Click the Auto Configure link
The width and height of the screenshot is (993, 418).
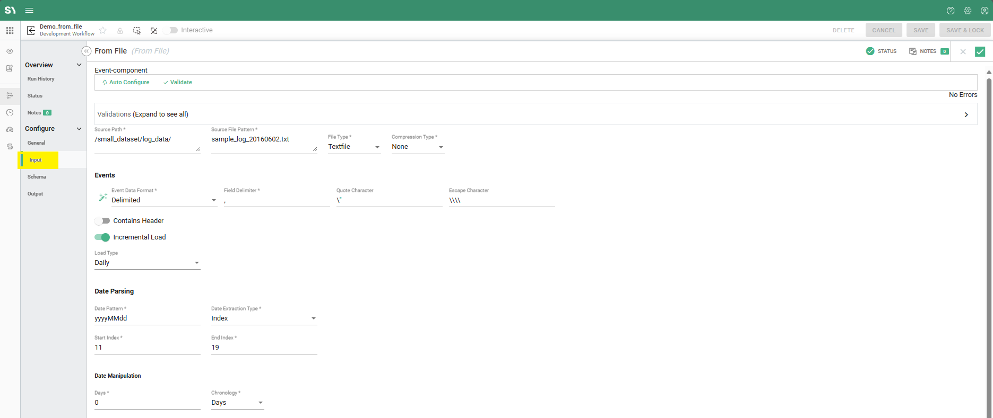(126, 82)
